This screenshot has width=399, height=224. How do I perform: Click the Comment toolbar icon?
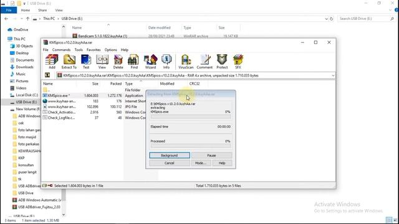204,62
